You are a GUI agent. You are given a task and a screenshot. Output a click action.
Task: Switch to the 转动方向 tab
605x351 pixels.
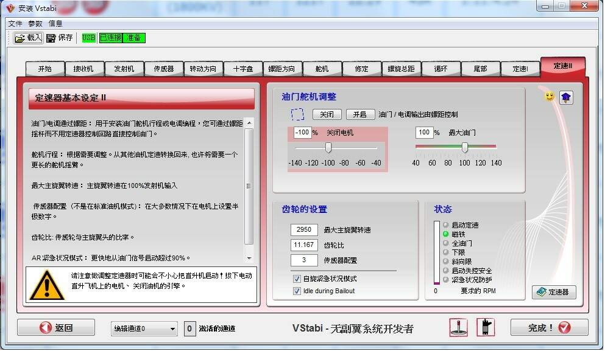click(203, 69)
